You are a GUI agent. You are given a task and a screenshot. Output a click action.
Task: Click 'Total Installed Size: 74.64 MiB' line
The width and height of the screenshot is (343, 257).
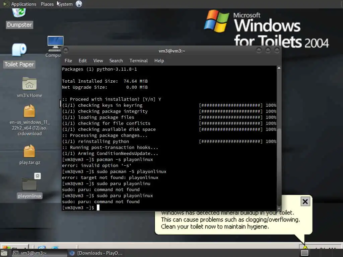pos(105,81)
